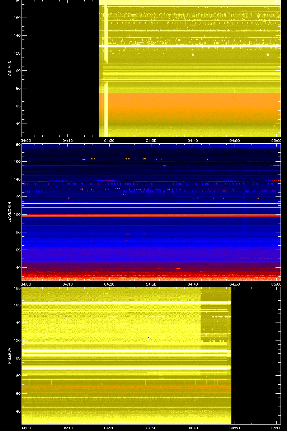This screenshot has height=431, width=287.
Task: Pick 04:00 time tick below Palehua spectrogram
Action: pos(26,428)
